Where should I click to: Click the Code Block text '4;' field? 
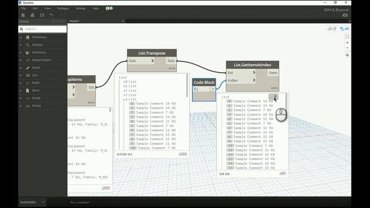tap(202, 89)
